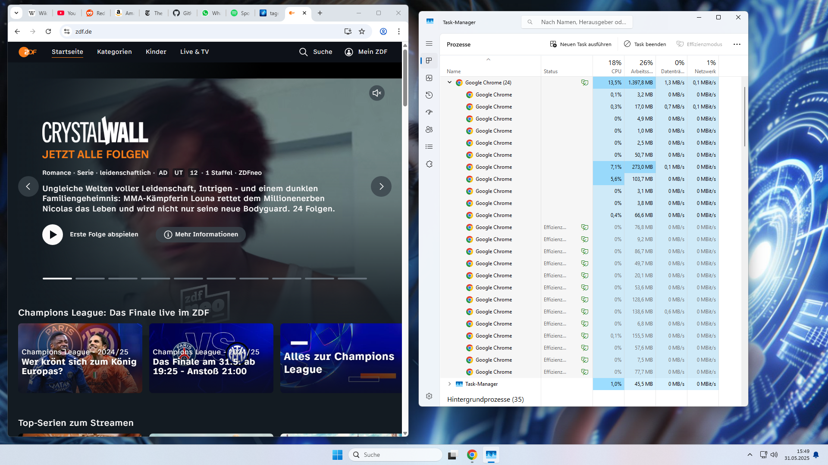This screenshot has width=828, height=465.
Task: View site information icon in address bar
Action: pos(67,31)
